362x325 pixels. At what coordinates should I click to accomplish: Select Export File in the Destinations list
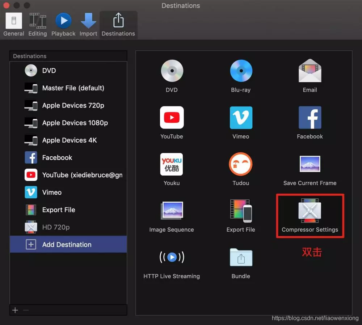coord(68,210)
